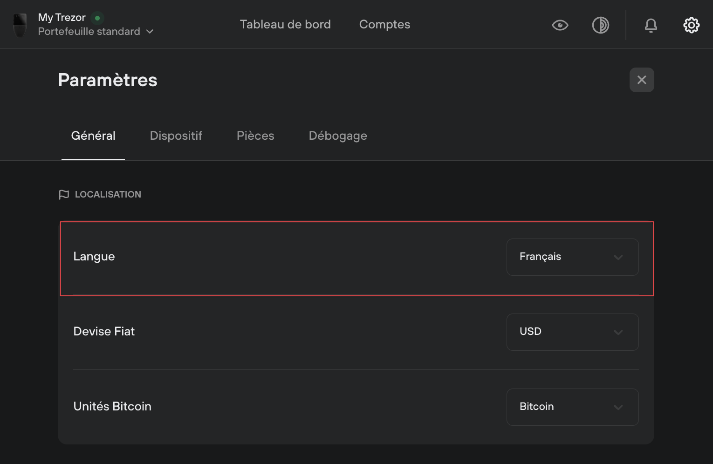This screenshot has height=464, width=713.
Task: Click the Trezor device image
Action: pos(20,25)
